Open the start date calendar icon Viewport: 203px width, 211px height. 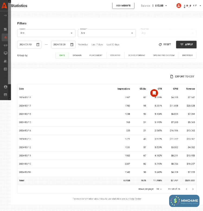(x=38, y=45)
